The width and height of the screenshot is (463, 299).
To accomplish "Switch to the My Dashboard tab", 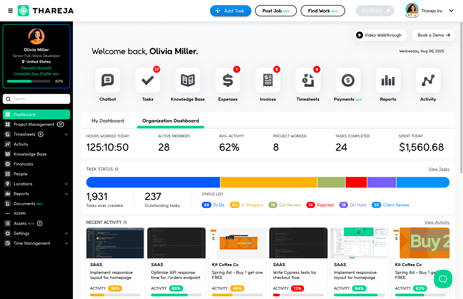I will pos(107,121).
